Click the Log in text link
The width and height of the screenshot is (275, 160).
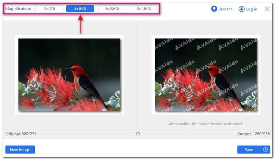coord(252,9)
